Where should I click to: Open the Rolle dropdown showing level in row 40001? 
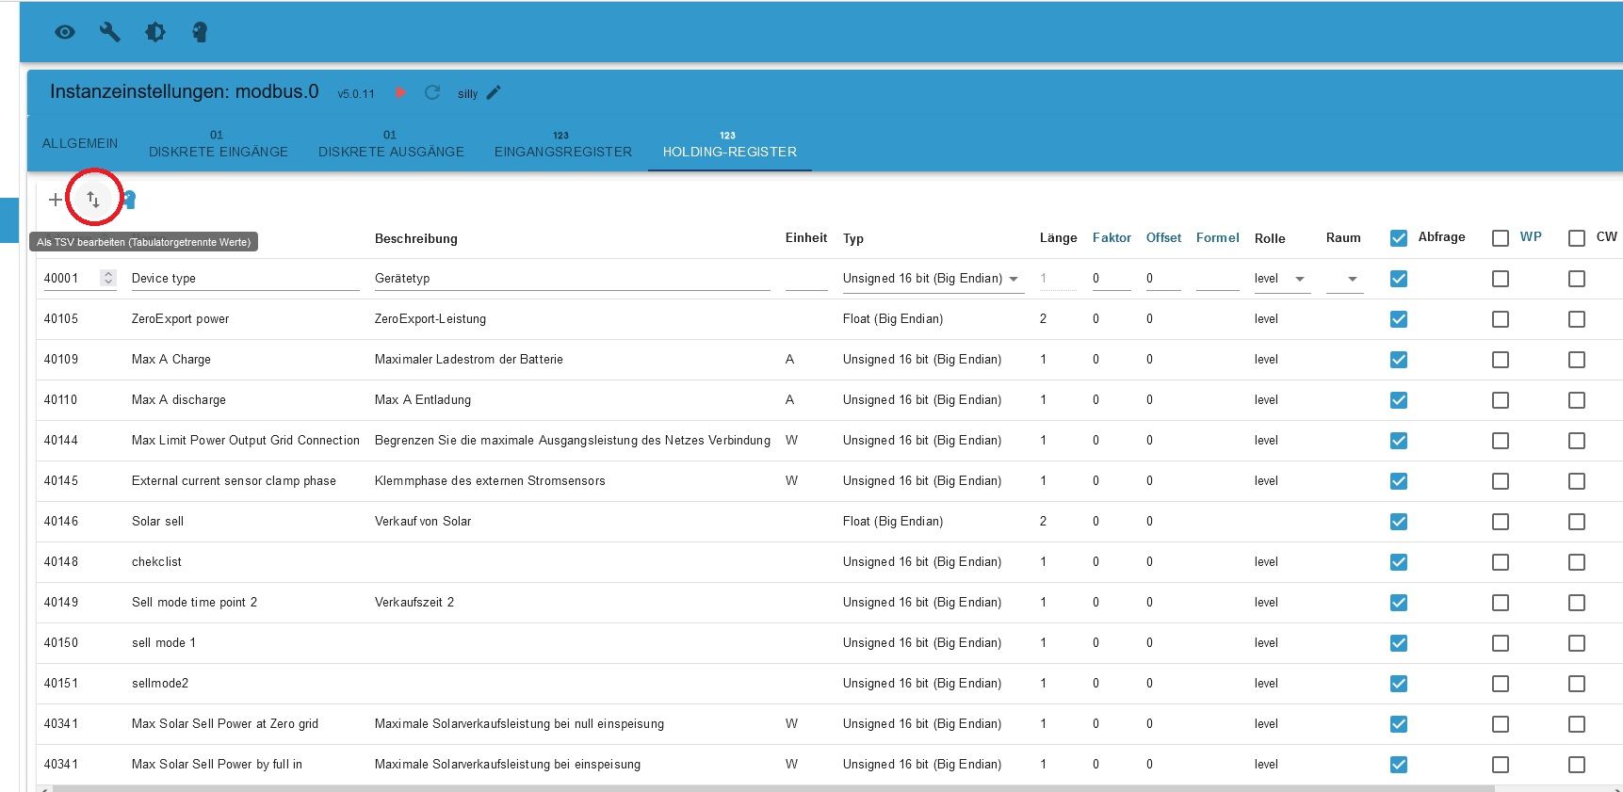tap(1282, 279)
